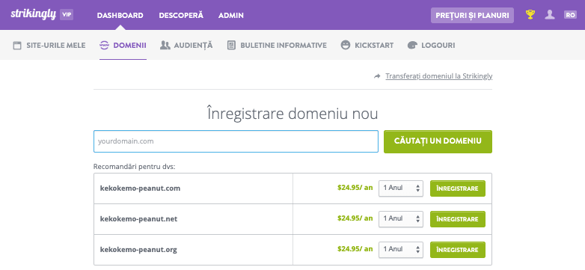This screenshot has height=270, width=585.
Task: Register kekokemo-peanut.org domain
Action: pyautogui.click(x=458, y=250)
